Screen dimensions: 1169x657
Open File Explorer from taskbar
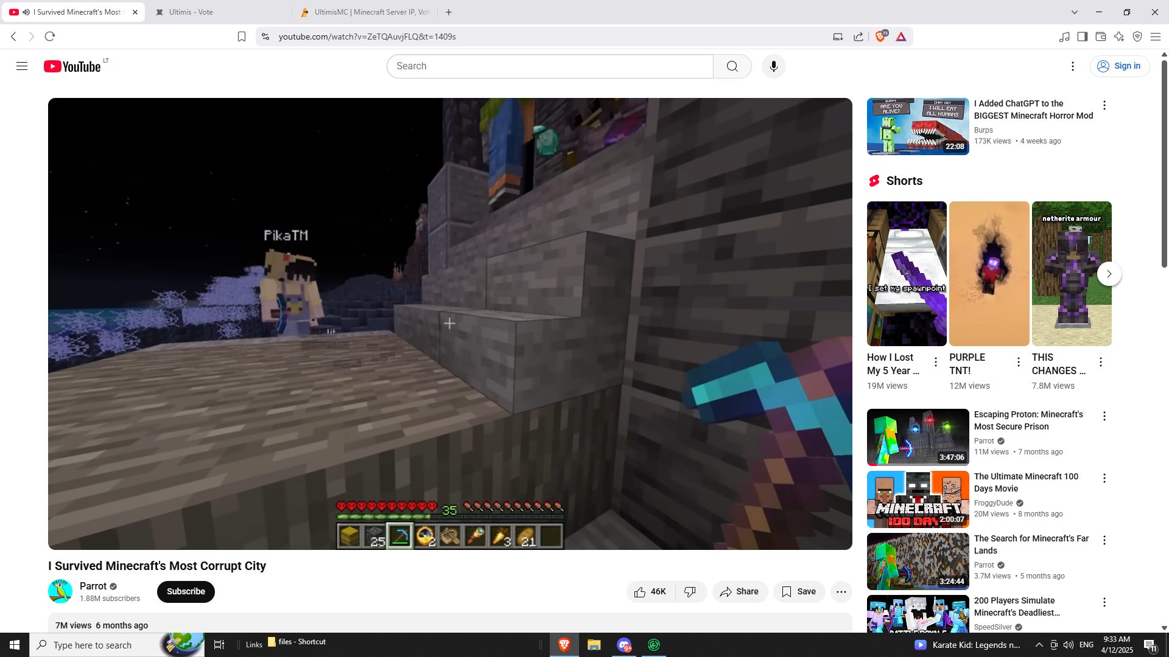pyautogui.click(x=594, y=645)
